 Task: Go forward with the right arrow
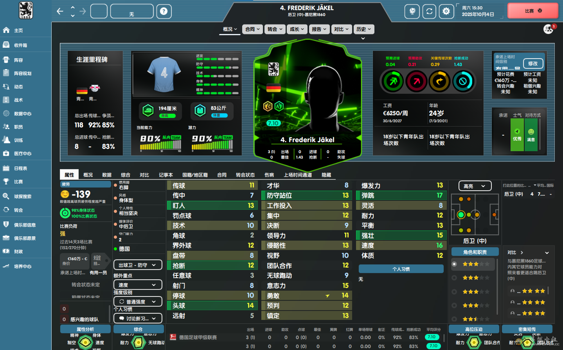83,11
